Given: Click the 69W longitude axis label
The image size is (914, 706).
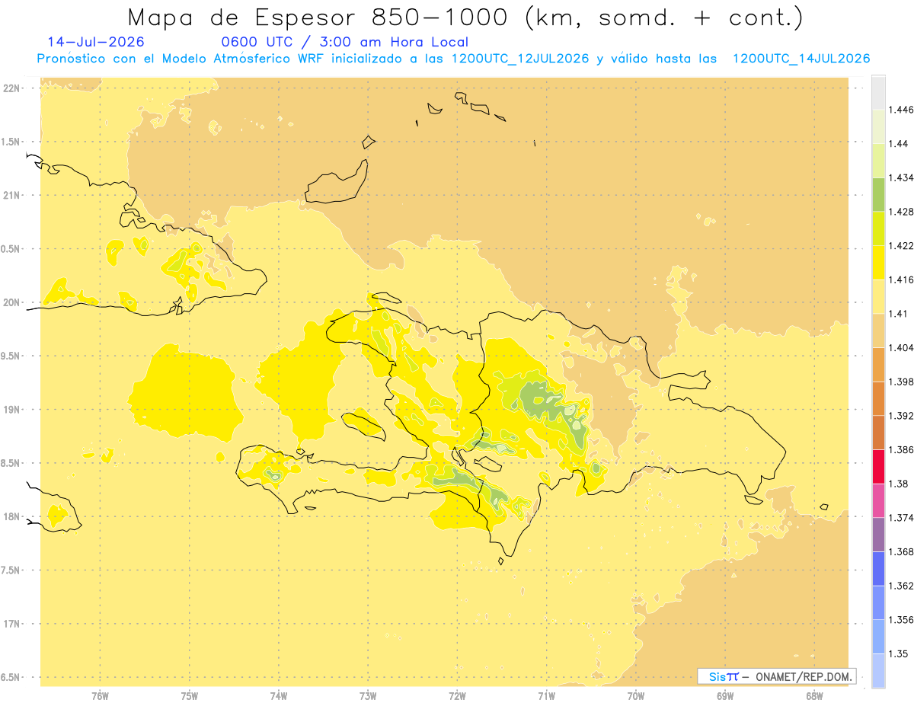Looking at the screenshot, I should (x=725, y=696).
